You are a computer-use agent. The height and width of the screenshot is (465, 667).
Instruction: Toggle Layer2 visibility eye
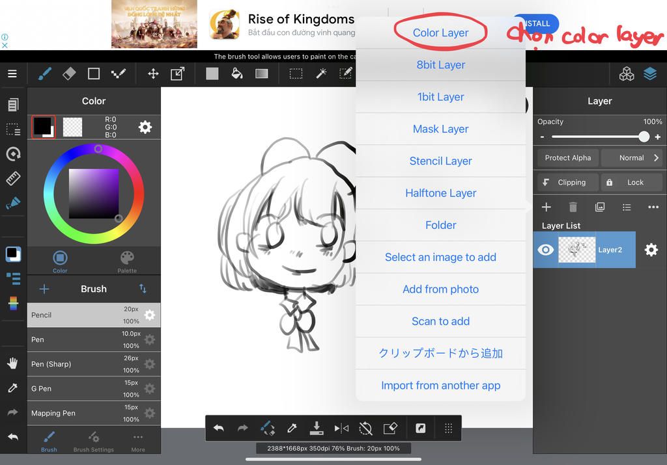pyautogui.click(x=545, y=250)
